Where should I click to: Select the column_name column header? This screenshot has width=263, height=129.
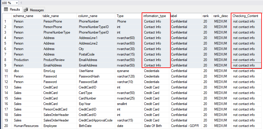tap(96, 16)
